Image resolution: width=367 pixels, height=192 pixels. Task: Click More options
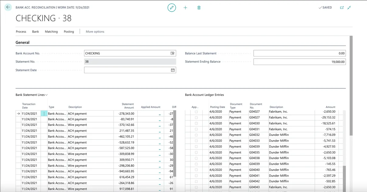click(95, 32)
